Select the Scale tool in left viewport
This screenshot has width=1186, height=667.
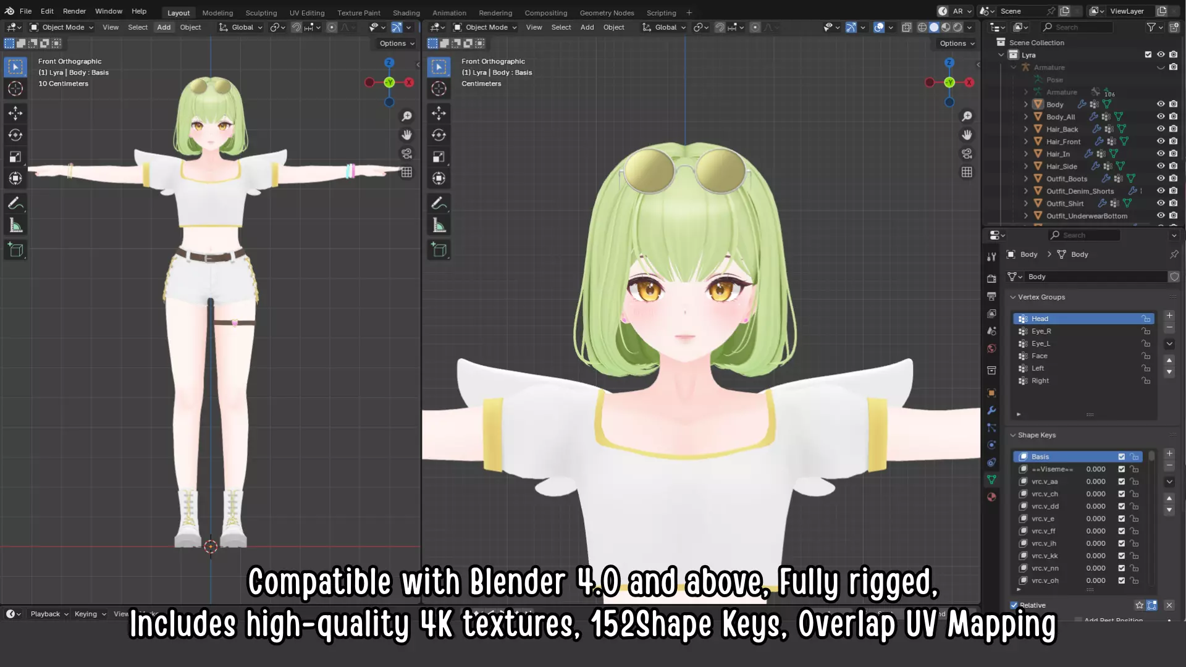15,156
